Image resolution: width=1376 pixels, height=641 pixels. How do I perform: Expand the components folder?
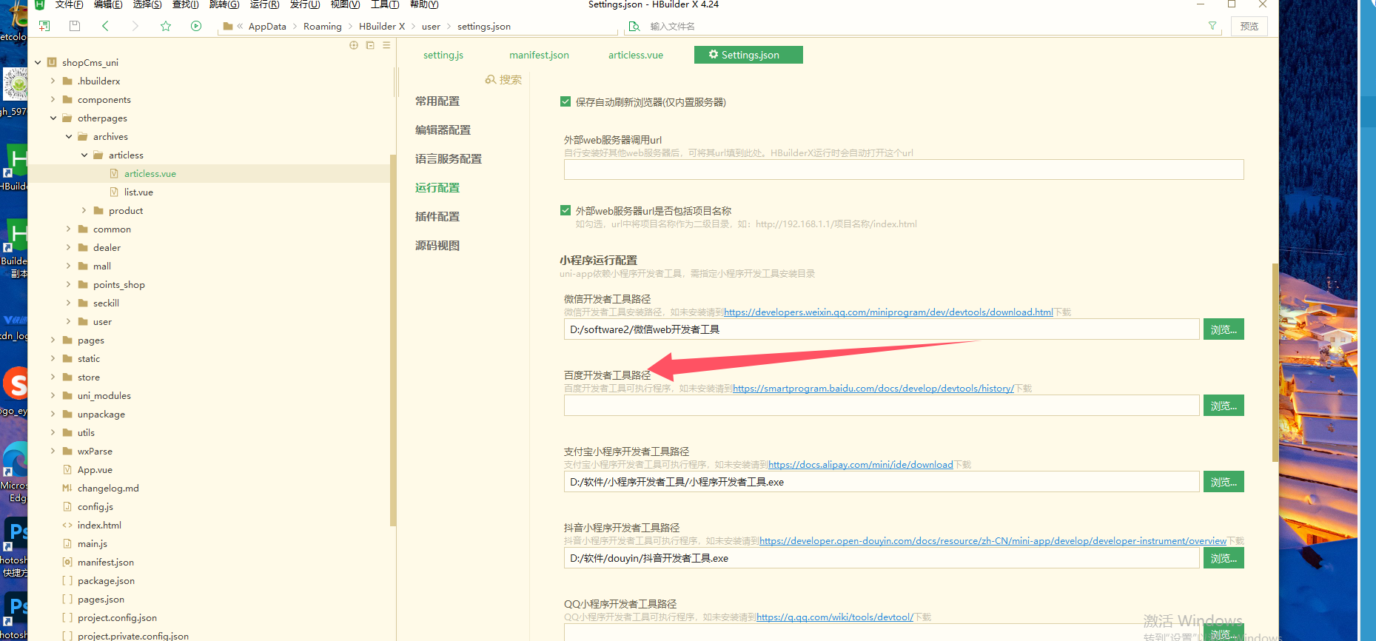pyautogui.click(x=53, y=99)
